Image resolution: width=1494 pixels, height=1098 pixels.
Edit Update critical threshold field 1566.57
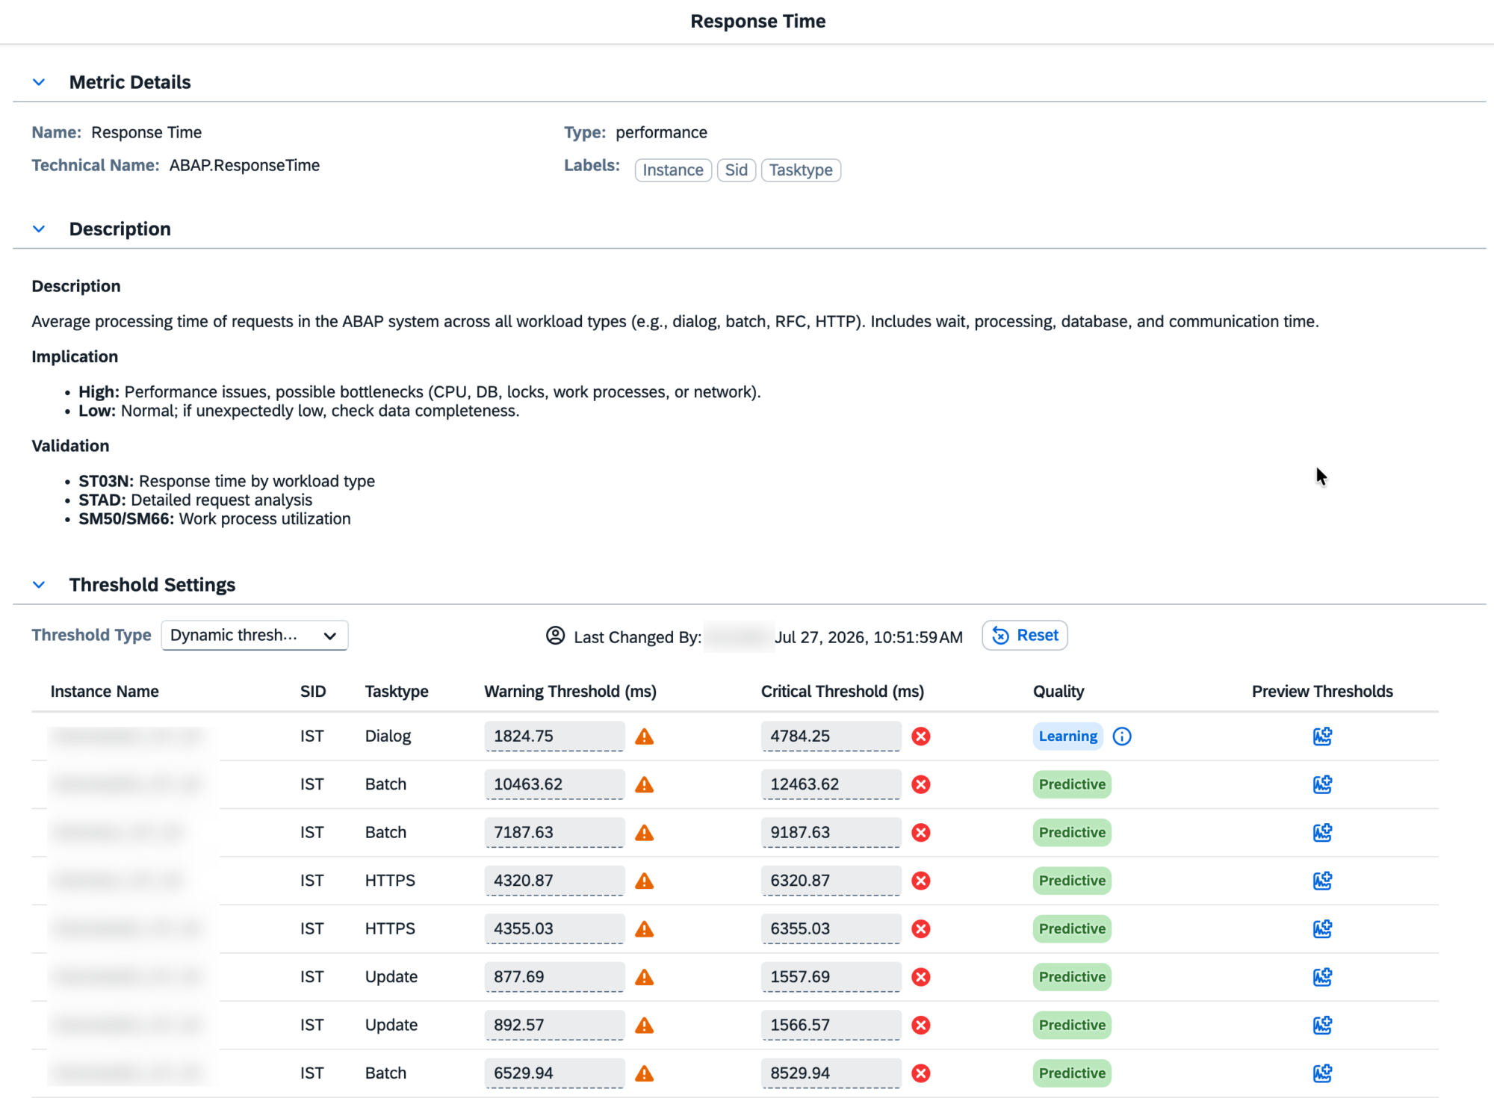click(x=831, y=1026)
